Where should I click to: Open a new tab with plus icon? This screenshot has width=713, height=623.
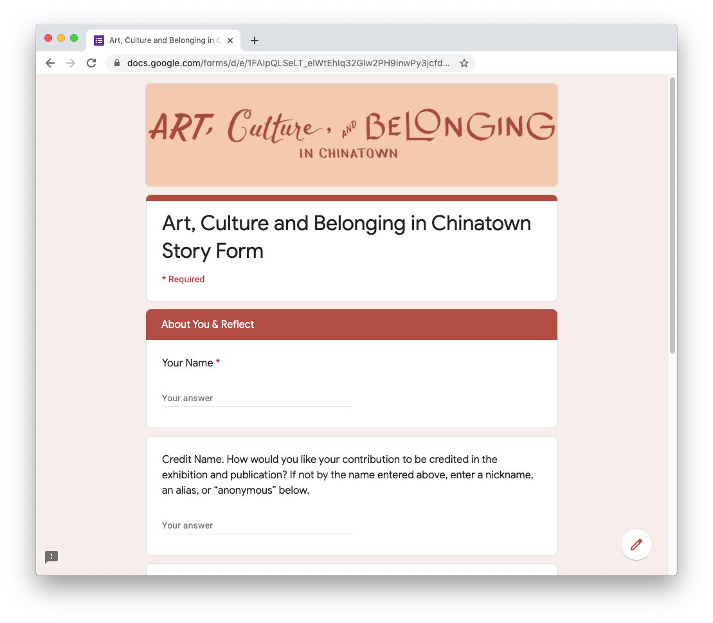tap(255, 41)
